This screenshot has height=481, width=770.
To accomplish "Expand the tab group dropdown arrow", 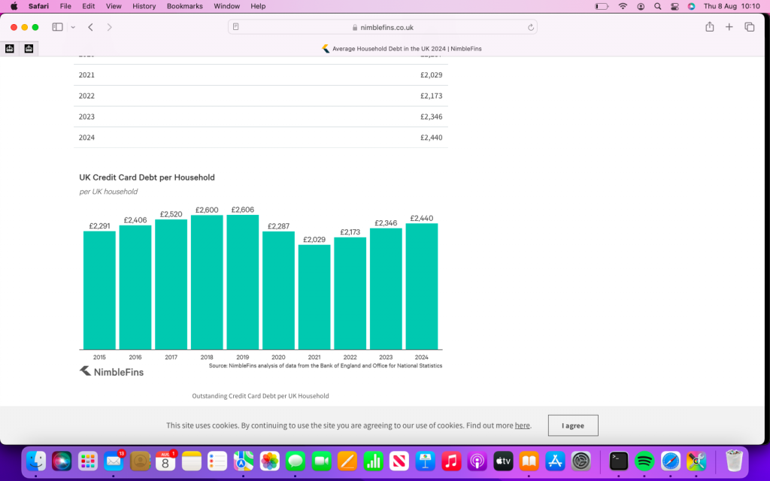I will pyautogui.click(x=73, y=27).
